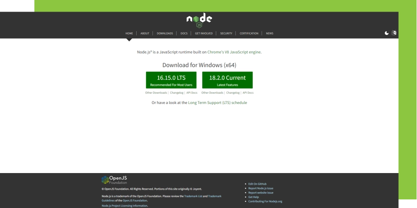Follow the OpenJS Foundation footer text link
The height and width of the screenshot is (208, 417).
[x=135, y=201]
